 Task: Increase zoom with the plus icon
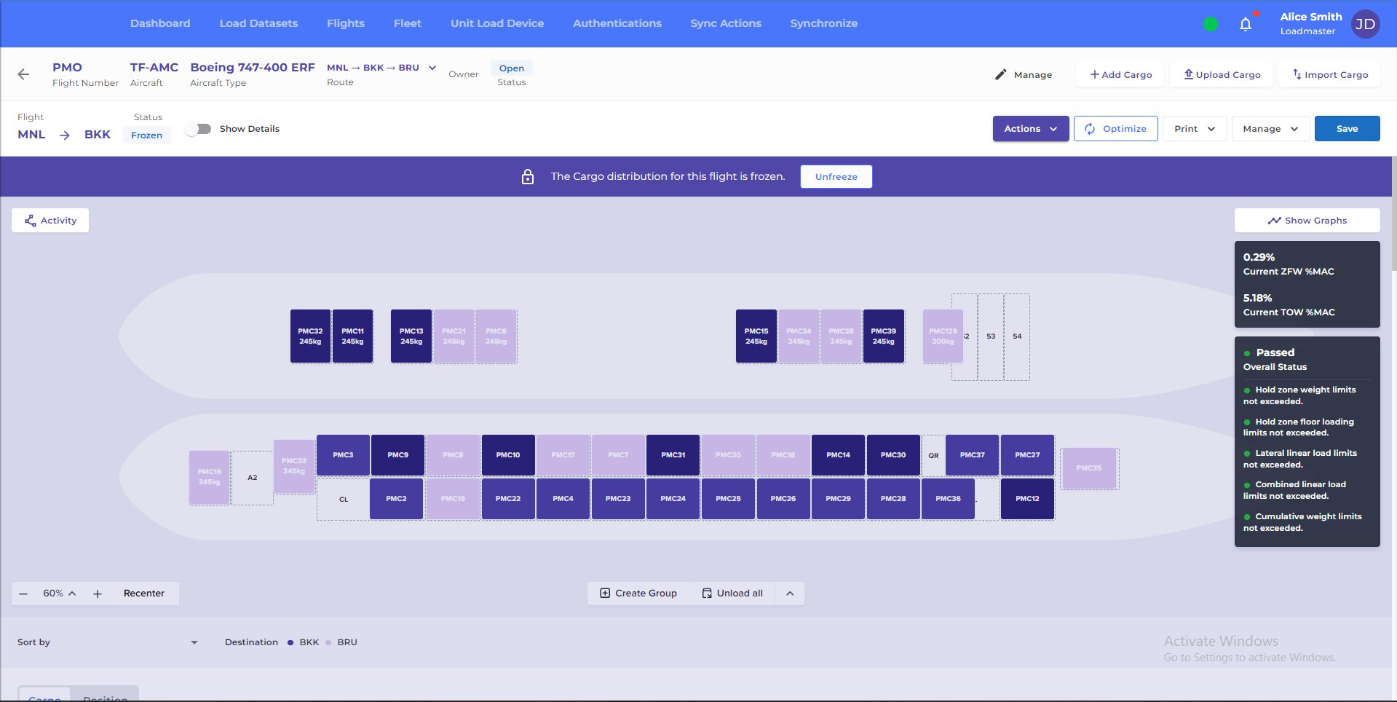click(98, 593)
